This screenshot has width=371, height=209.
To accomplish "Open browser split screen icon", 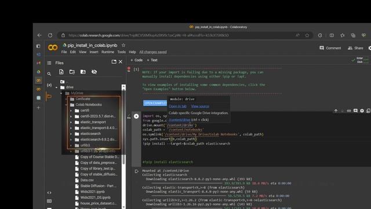I will pos(332,35).
